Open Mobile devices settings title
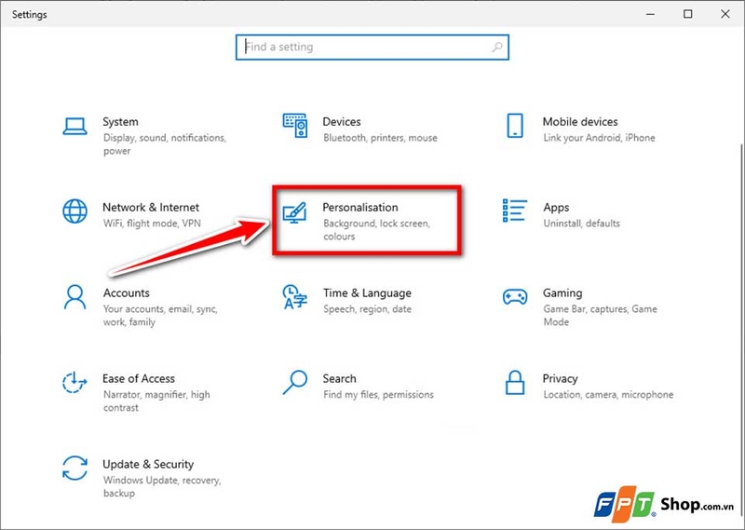 click(580, 122)
